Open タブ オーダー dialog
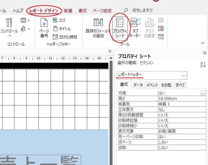 pyautogui.click(x=135, y=28)
